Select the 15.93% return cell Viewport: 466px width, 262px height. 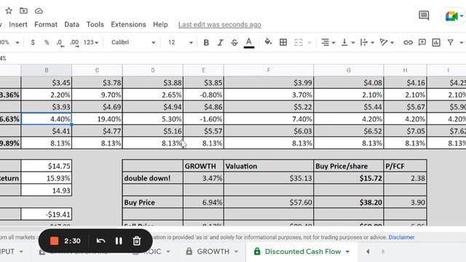(x=47, y=178)
